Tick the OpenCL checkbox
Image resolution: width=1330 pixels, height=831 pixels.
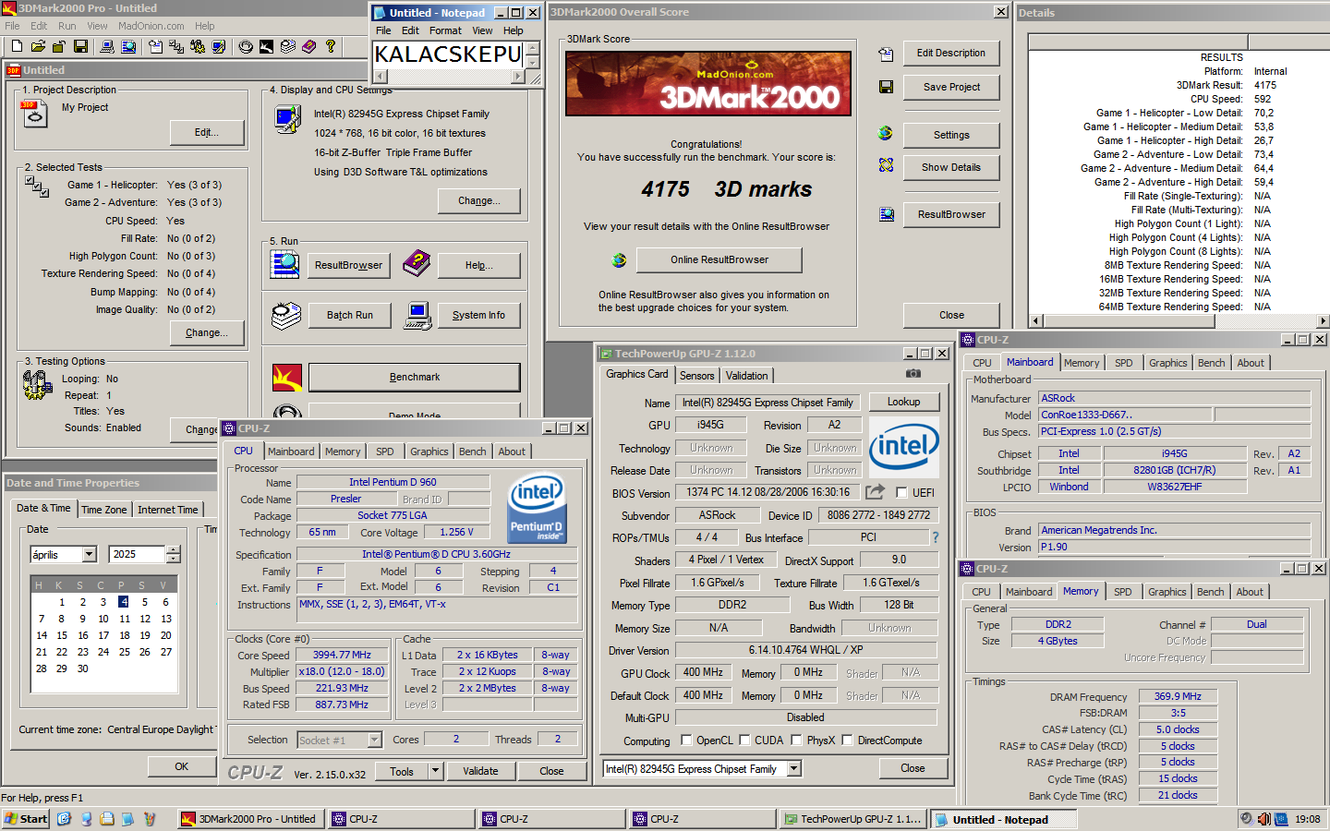coord(686,741)
